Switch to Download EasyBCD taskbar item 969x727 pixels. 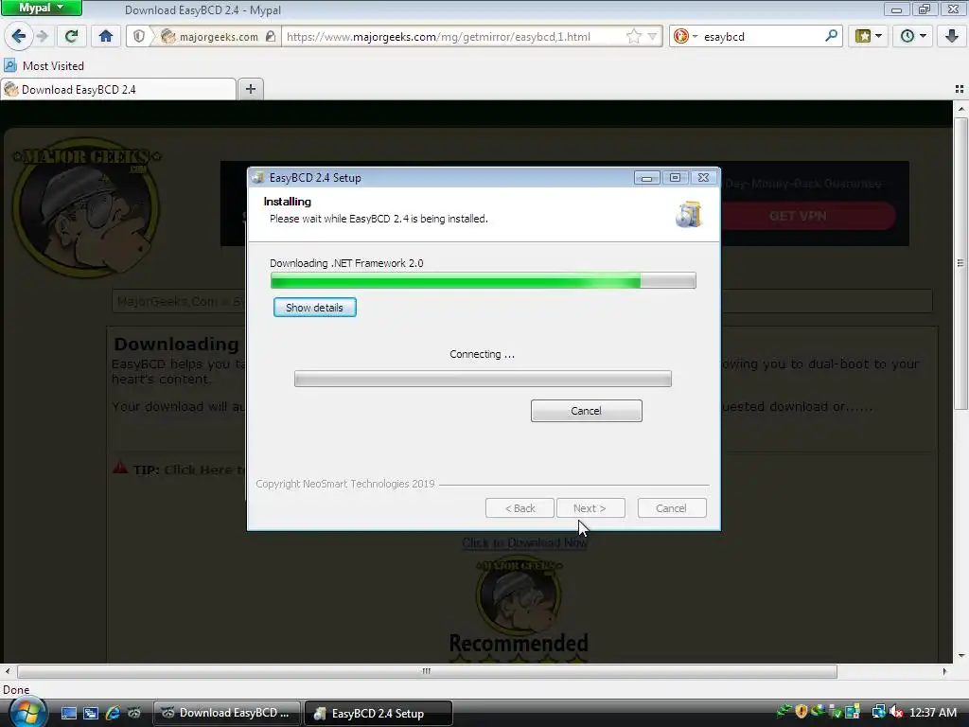click(227, 713)
